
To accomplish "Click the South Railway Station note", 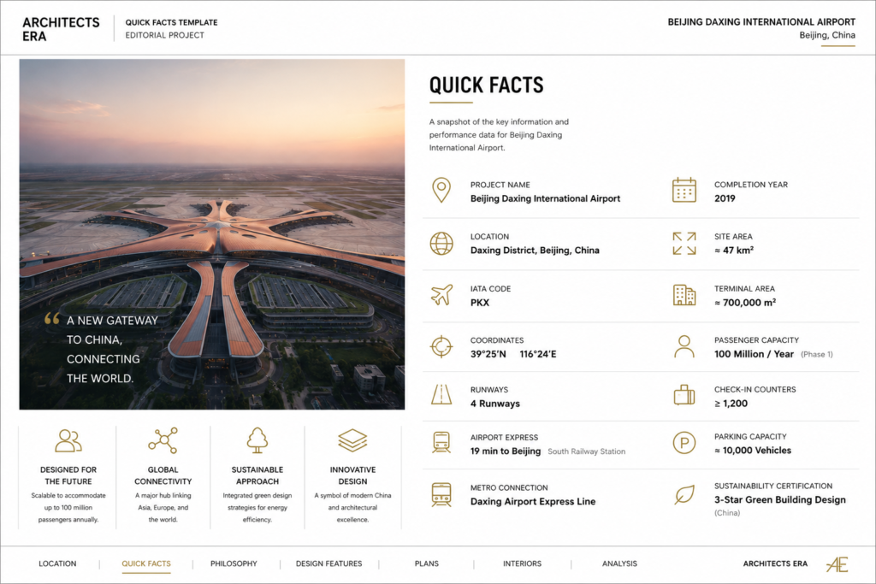I will [587, 451].
